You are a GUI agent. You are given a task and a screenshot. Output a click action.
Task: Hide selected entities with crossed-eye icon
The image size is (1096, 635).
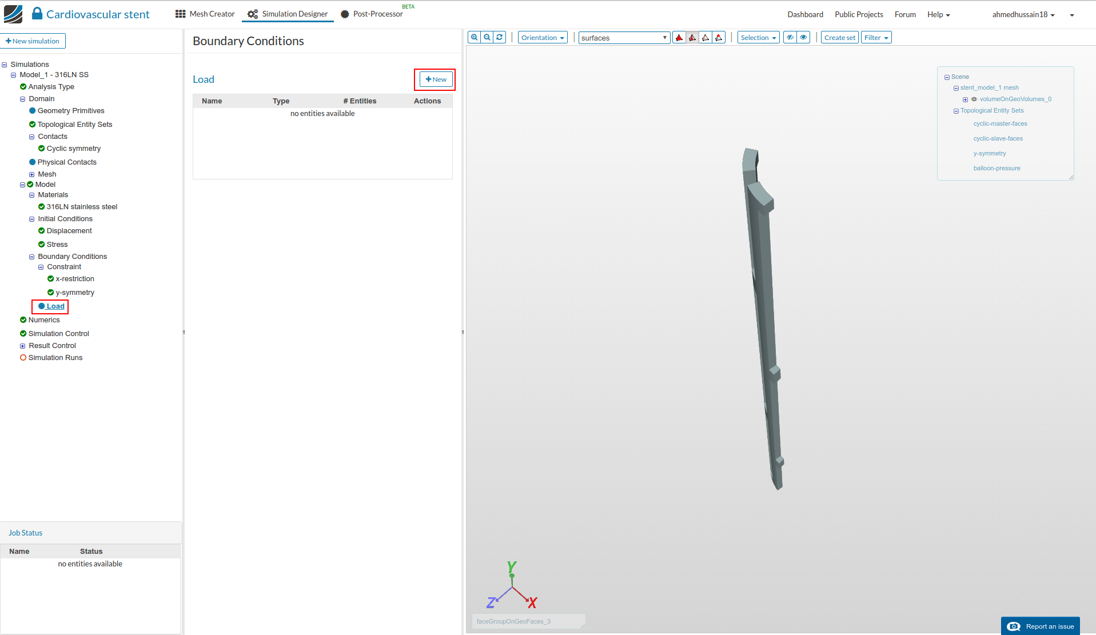pyautogui.click(x=790, y=38)
